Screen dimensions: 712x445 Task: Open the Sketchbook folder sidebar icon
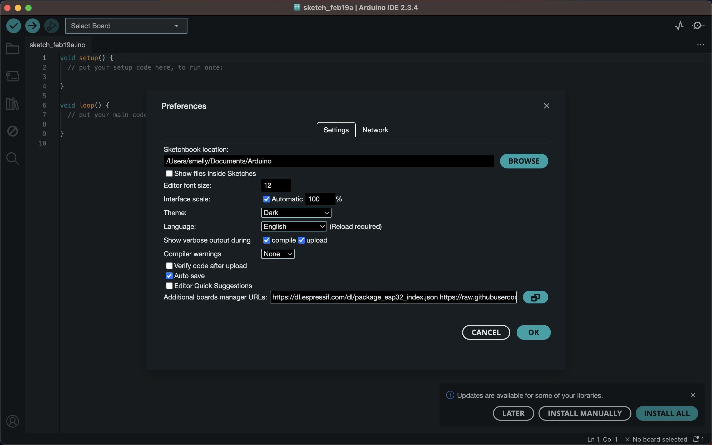click(x=13, y=49)
